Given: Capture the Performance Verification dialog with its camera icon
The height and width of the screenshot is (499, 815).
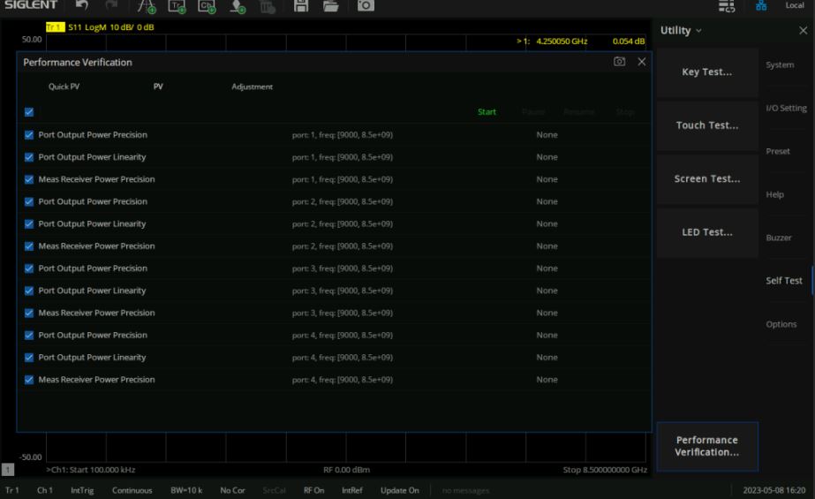Looking at the screenshot, I should (x=620, y=62).
